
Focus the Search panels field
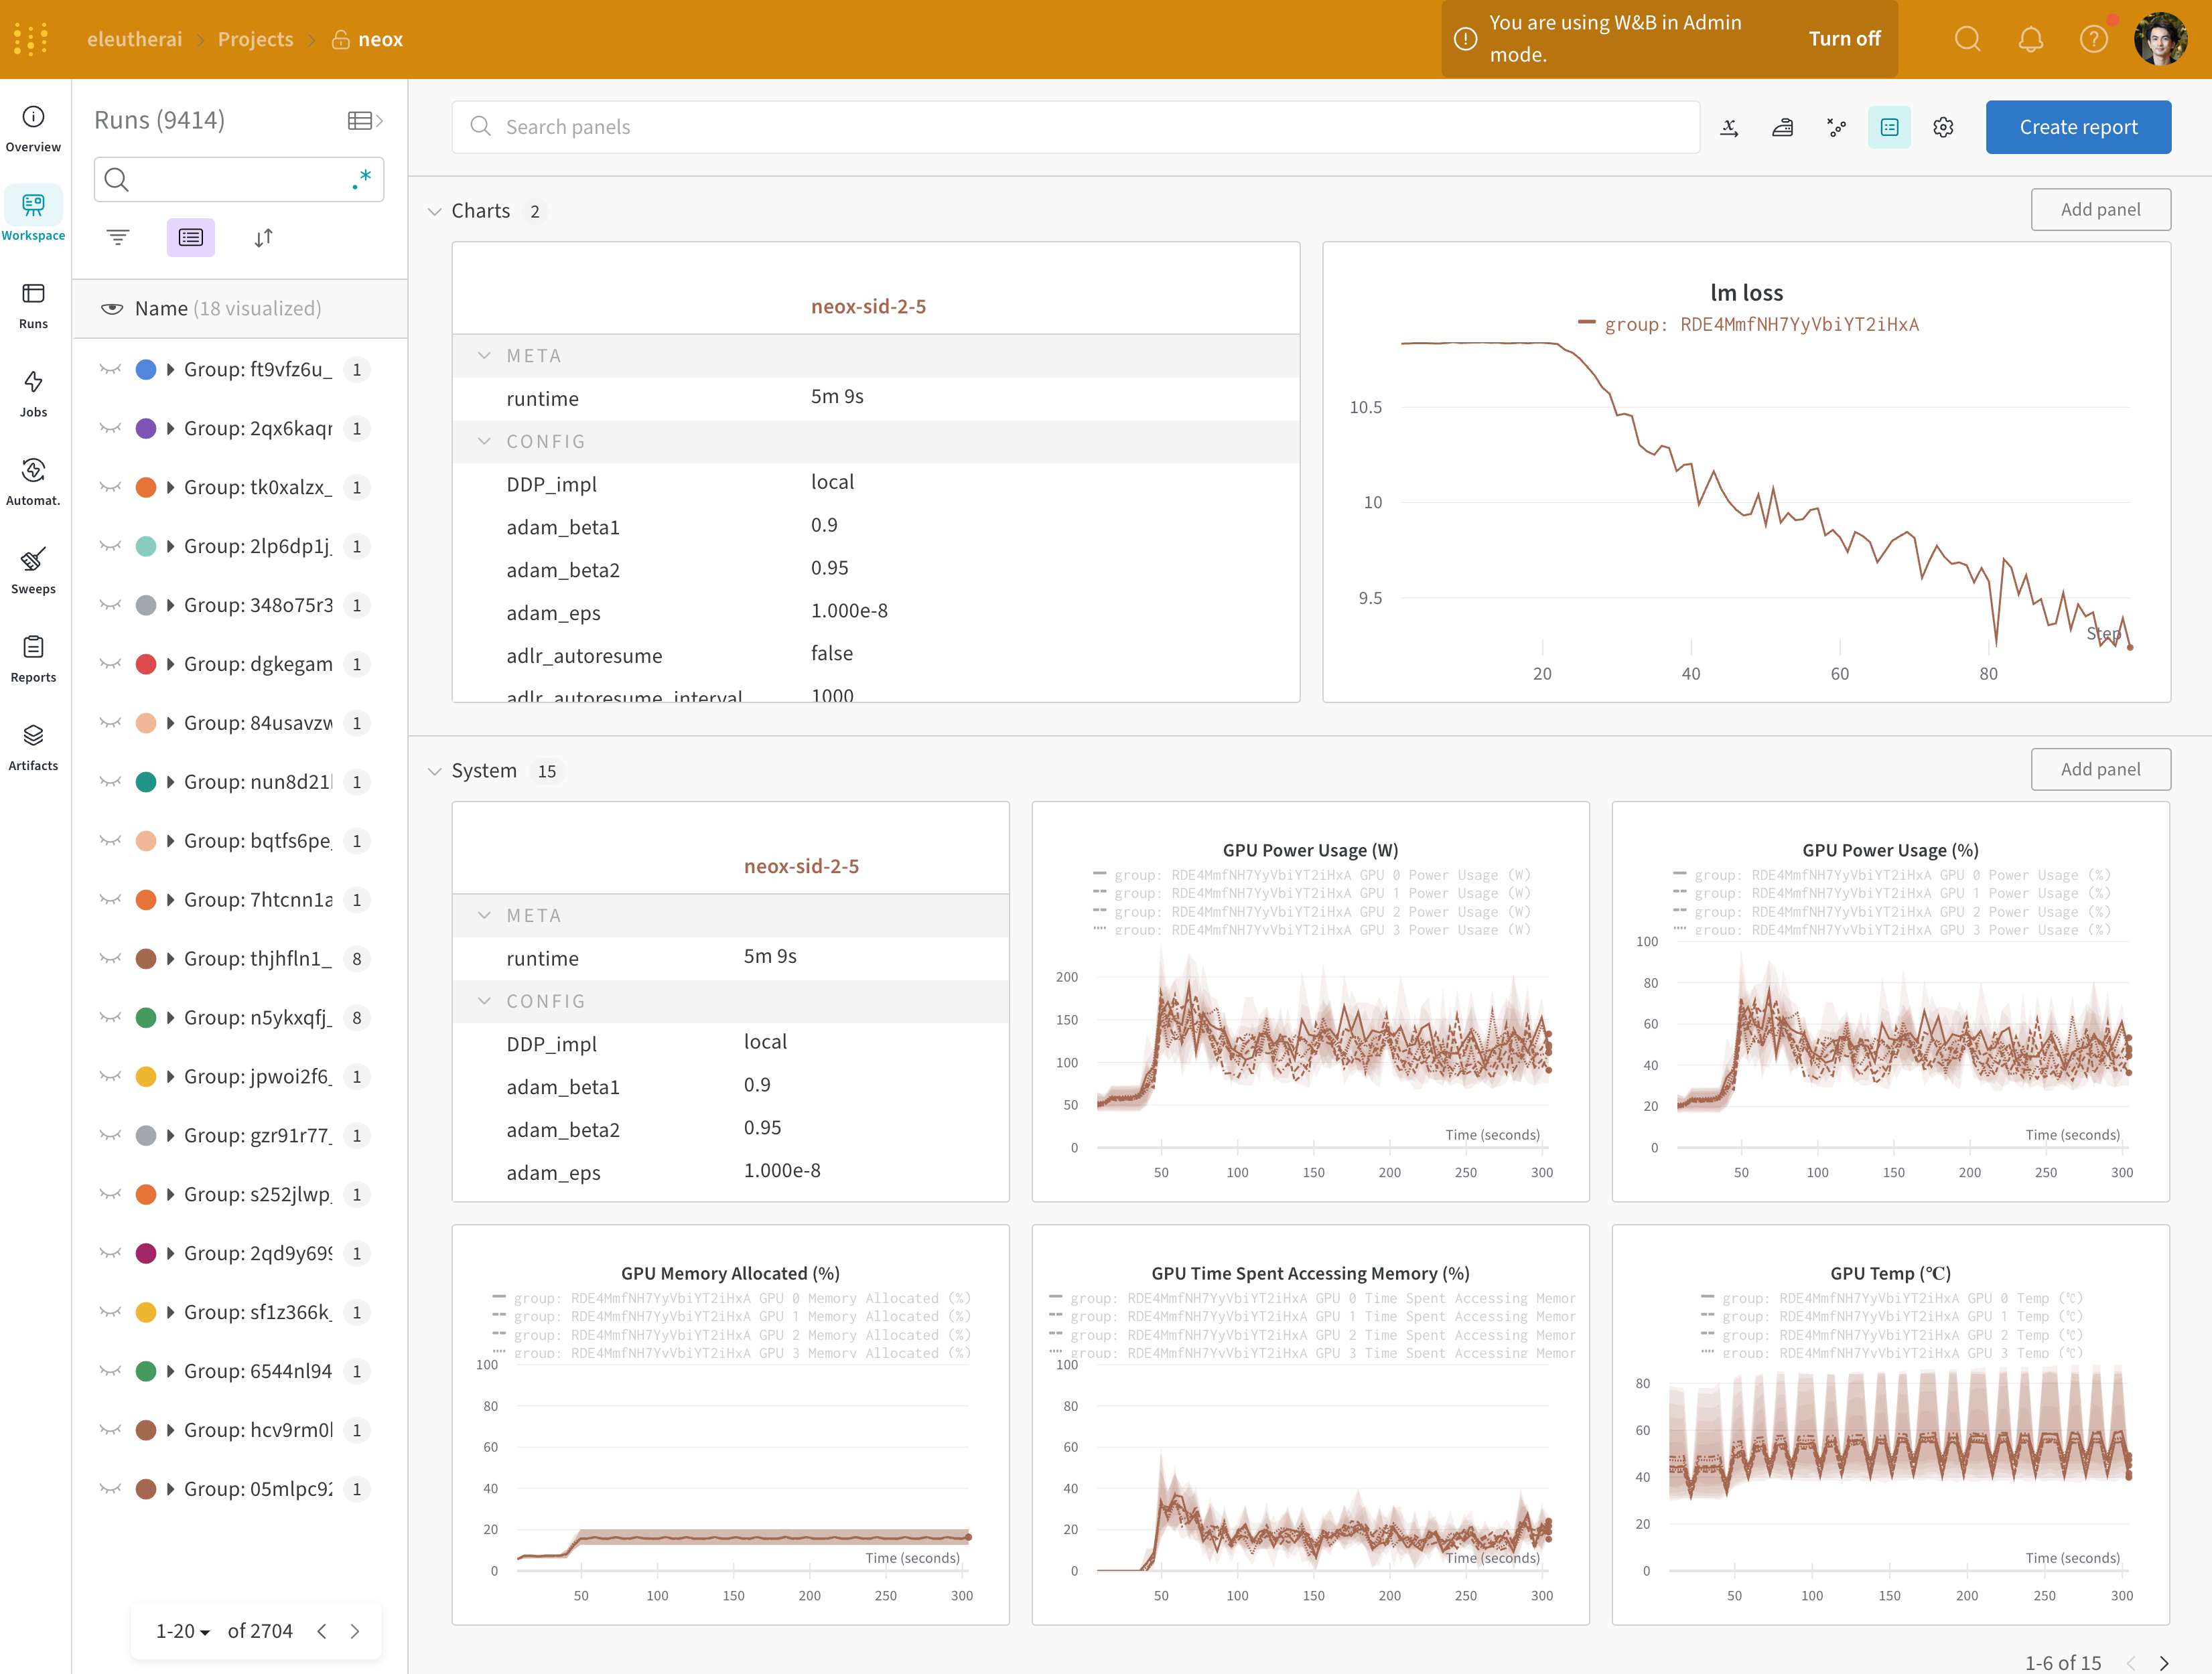tap(1075, 127)
